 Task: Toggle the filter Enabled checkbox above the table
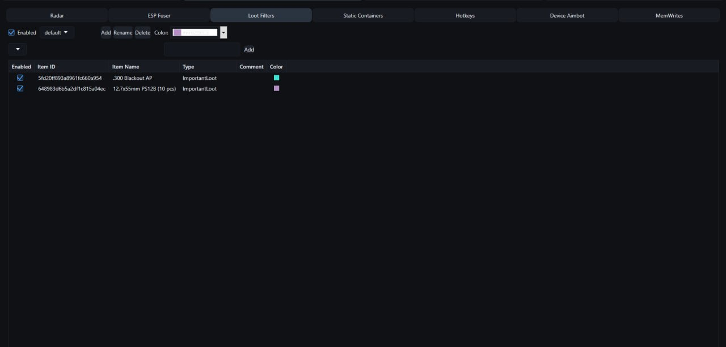12,33
